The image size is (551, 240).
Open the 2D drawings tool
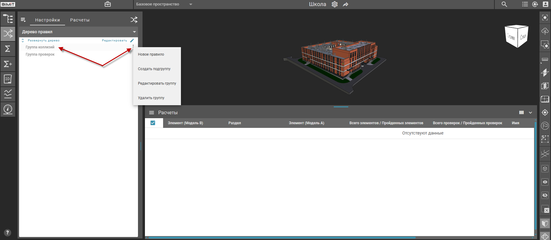(x=8, y=79)
